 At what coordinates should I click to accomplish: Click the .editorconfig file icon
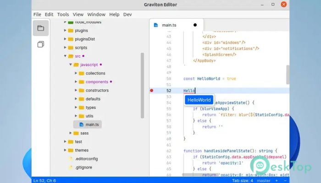pyautogui.click(x=71, y=159)
